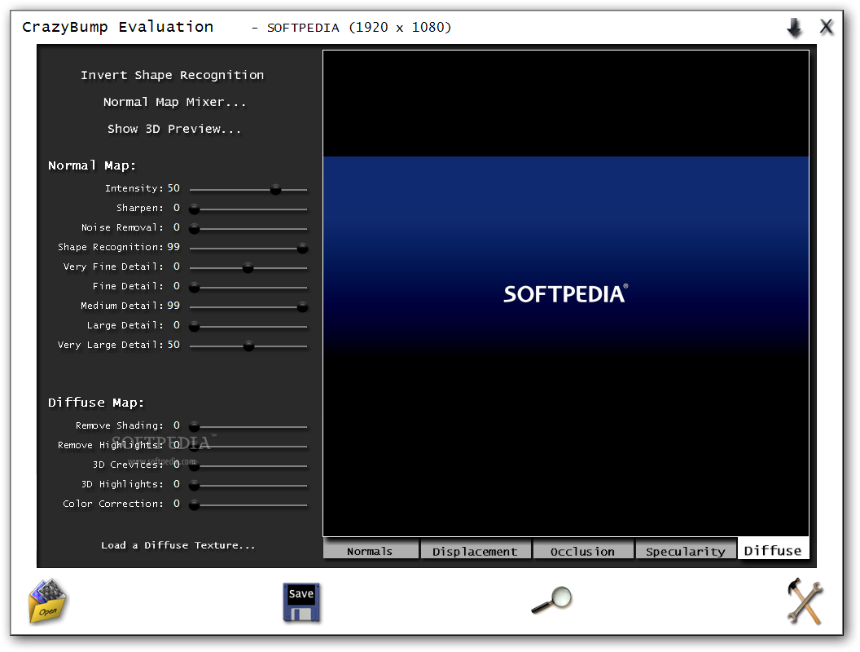Viewport: 860px width, 652px height.
Task: Click the Sharpen label
Action: click(140, 208)
